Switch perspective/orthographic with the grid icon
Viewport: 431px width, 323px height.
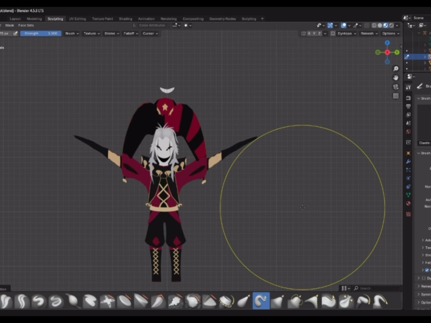[x=395, y=96]
